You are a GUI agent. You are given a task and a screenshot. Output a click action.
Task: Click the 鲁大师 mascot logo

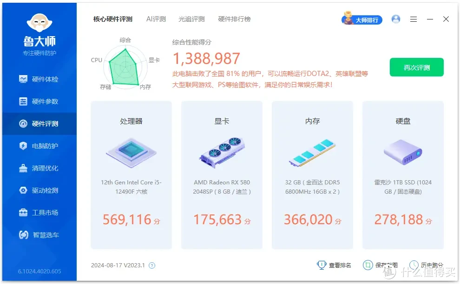point(39,23)
